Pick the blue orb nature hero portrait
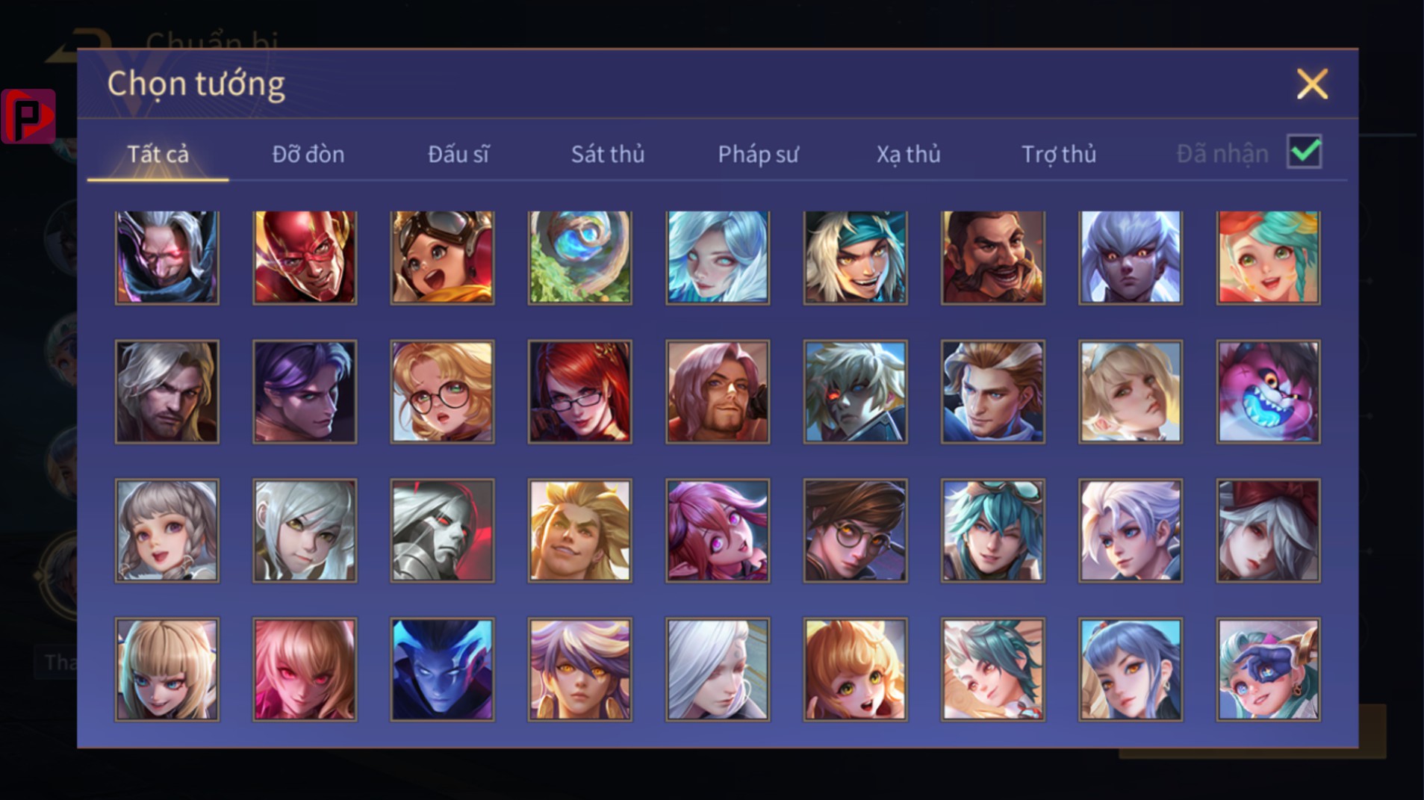The image size is (1424, 800). tap(580, 258)
